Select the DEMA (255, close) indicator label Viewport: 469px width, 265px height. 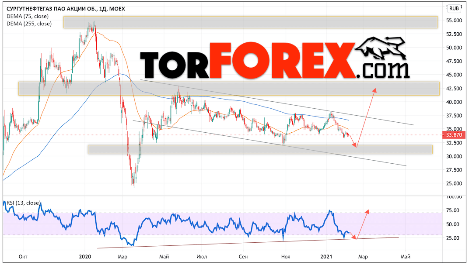(29, 24)
